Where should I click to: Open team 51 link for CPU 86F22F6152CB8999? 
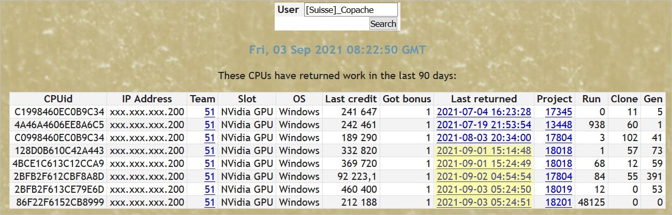pyautogui.click(x=210, y=202)
